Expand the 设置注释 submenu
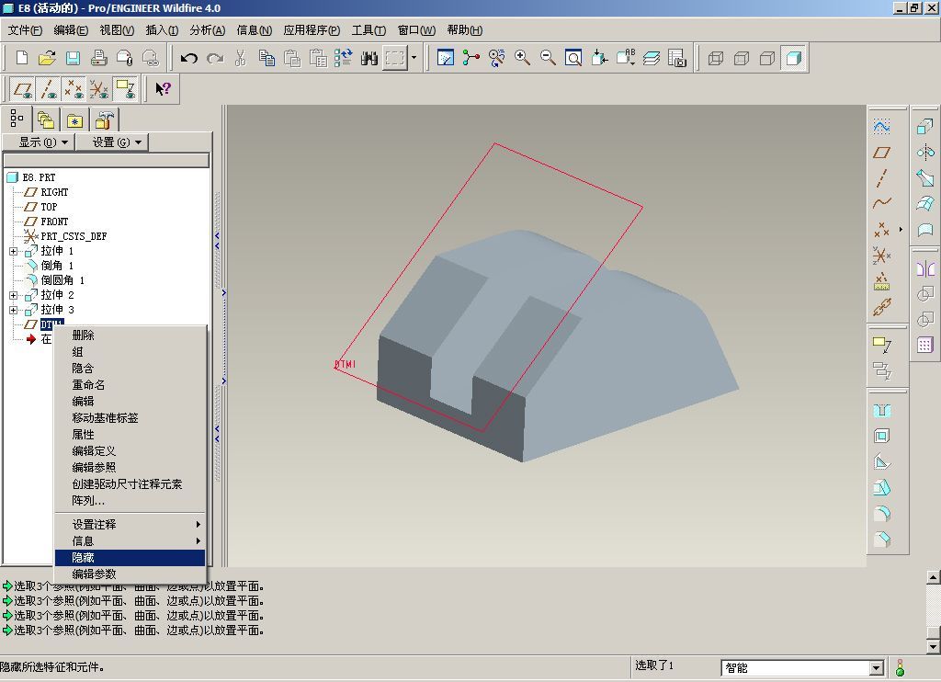The height and width of the screenshot is (682, 941). (x=130, y=525)
